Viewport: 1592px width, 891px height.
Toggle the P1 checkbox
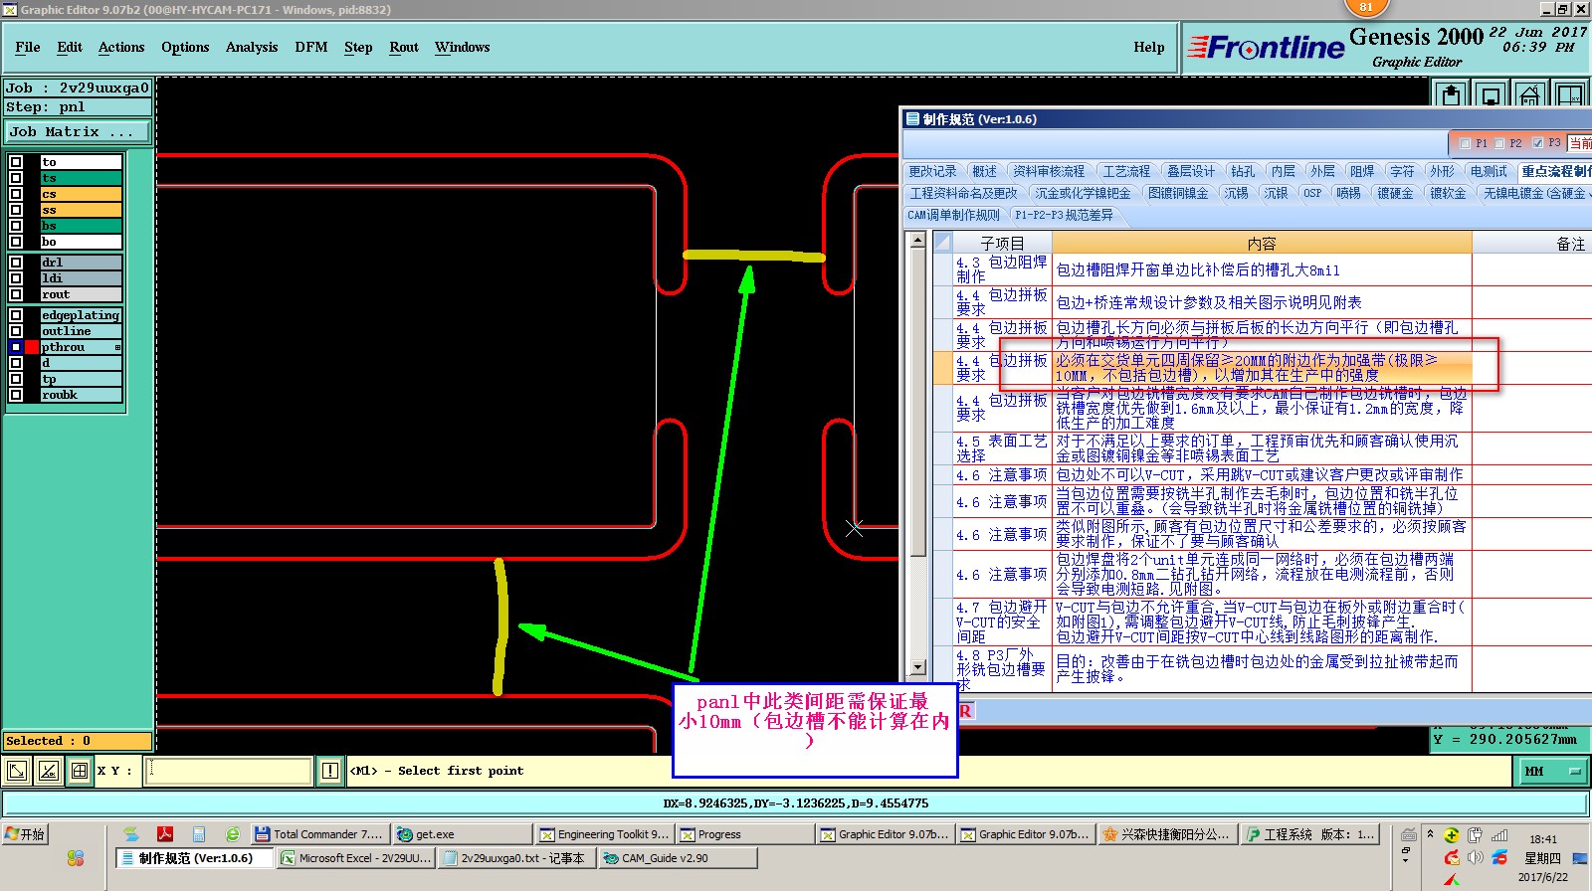[1465, 143]
